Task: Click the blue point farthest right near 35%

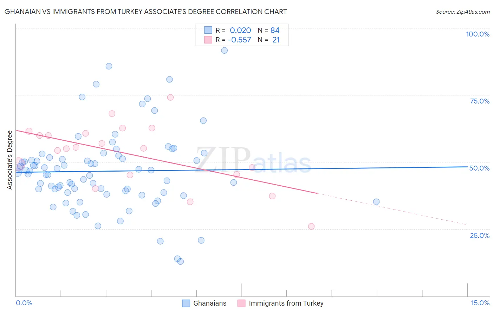Action: (376, 202)
